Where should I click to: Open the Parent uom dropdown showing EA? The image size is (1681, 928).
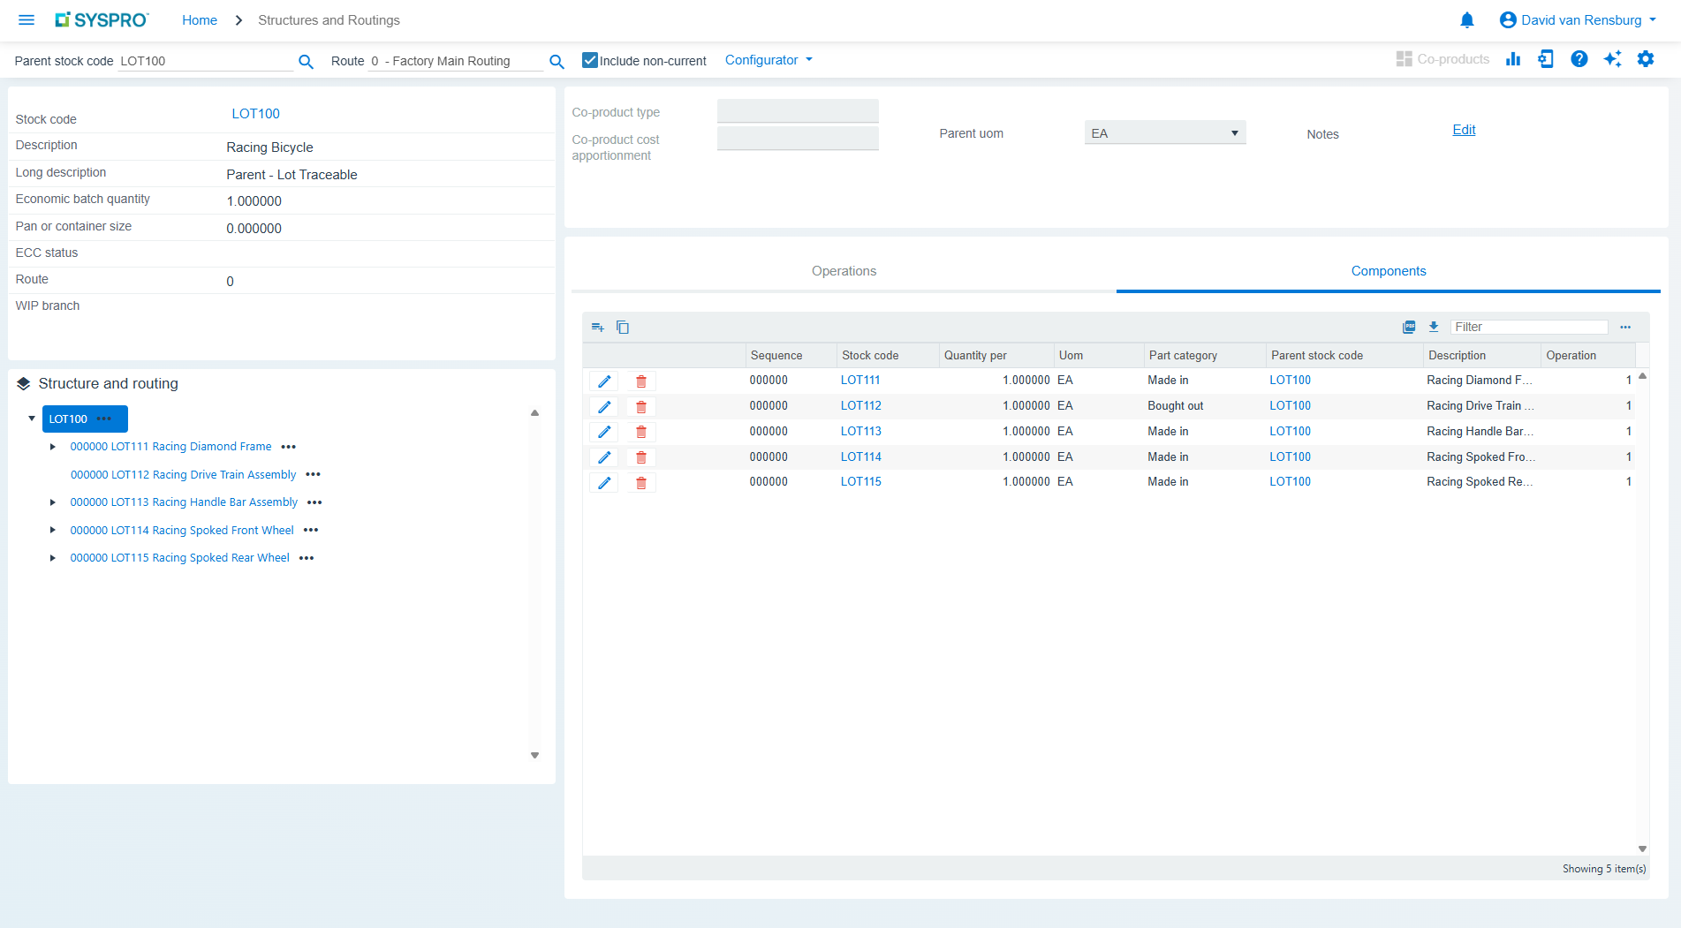point(1235,132)
